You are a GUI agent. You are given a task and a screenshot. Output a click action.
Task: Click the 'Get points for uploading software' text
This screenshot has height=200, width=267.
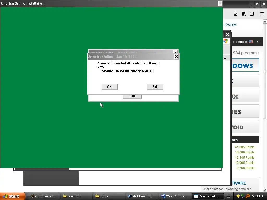point(227,189)
